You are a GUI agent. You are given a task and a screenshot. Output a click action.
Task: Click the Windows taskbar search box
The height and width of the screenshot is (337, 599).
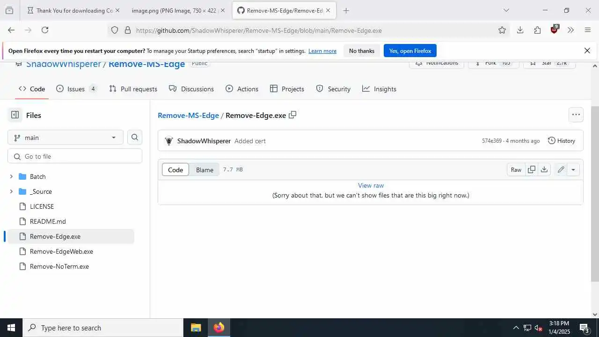[x=103, y=328]
